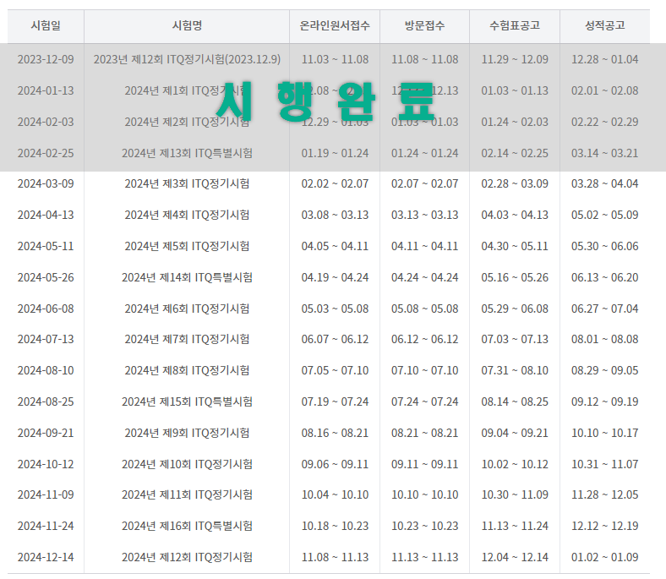Click score announcement 10.10 ~ 10.17

605,434
